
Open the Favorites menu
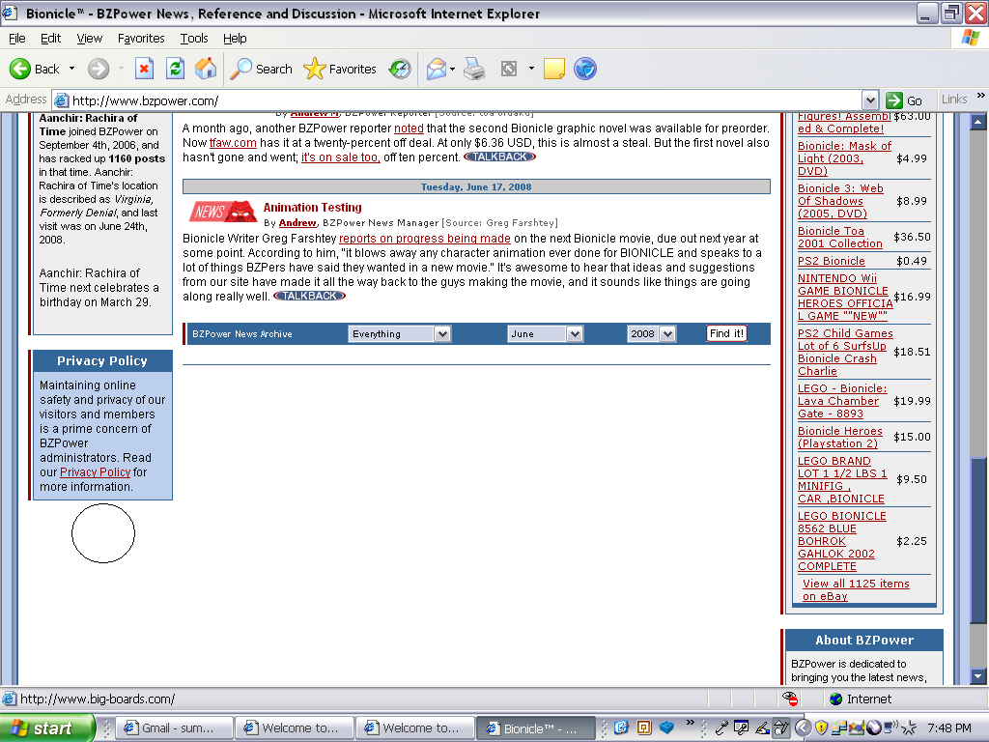pyautogui.click(x=141, y=39)
